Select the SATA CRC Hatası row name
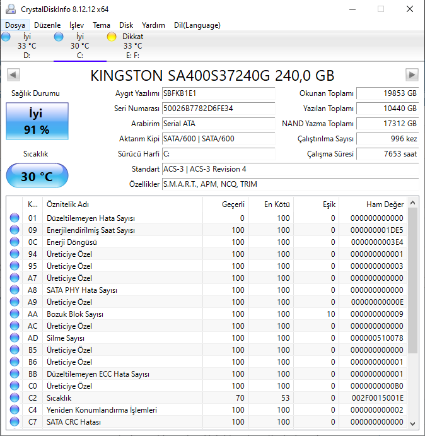This screenshot has width=425, height=436. [x=74, y=422]
